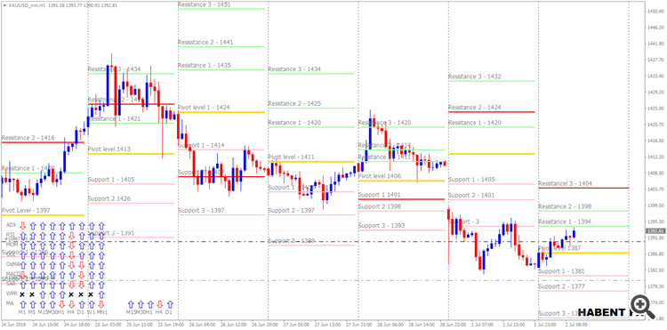The width and height of the screenshot is (667, 330).
Task: Click the SAR up arrow for M30
Action: (52, 285)
